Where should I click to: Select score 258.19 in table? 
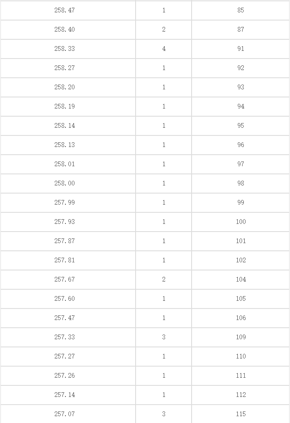pyautogui.click(x=65, y=106)
